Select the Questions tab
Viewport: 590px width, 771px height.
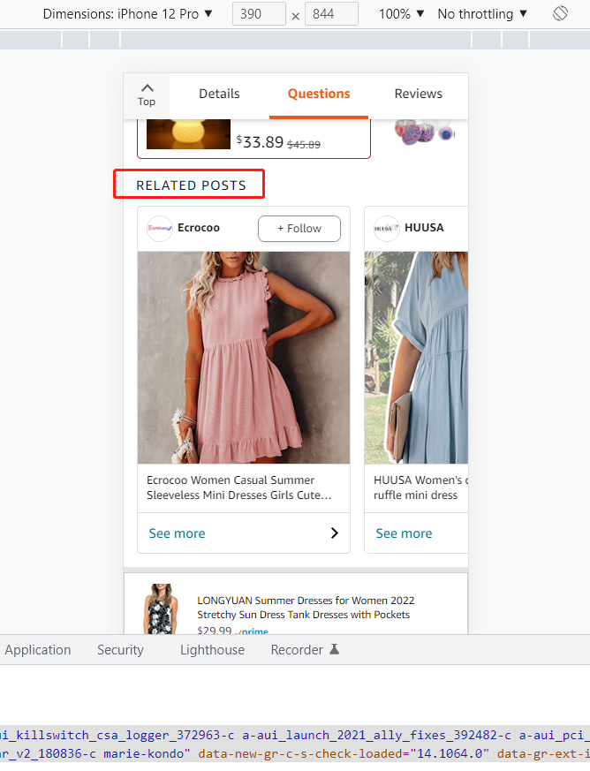click(319, 94)
